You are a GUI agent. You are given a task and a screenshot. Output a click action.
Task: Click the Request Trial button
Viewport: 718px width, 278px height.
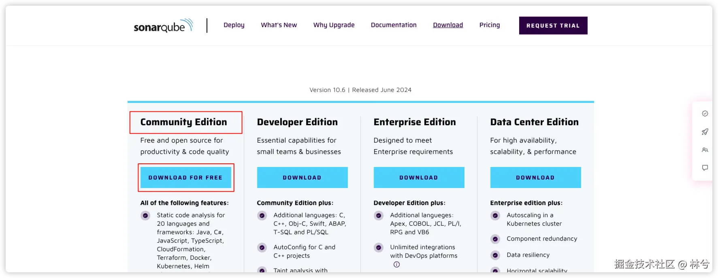pos(553,26)
